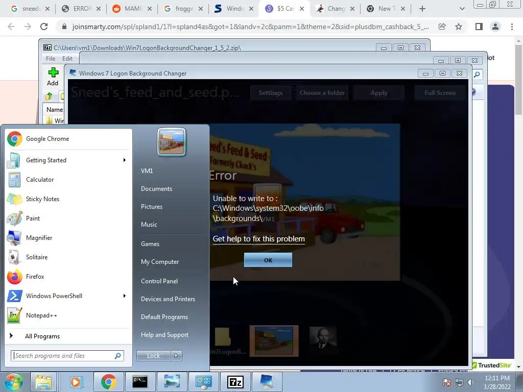Open Sticky Notes from the Start menu
Viewport: 523px width, 392px height.
68,199
